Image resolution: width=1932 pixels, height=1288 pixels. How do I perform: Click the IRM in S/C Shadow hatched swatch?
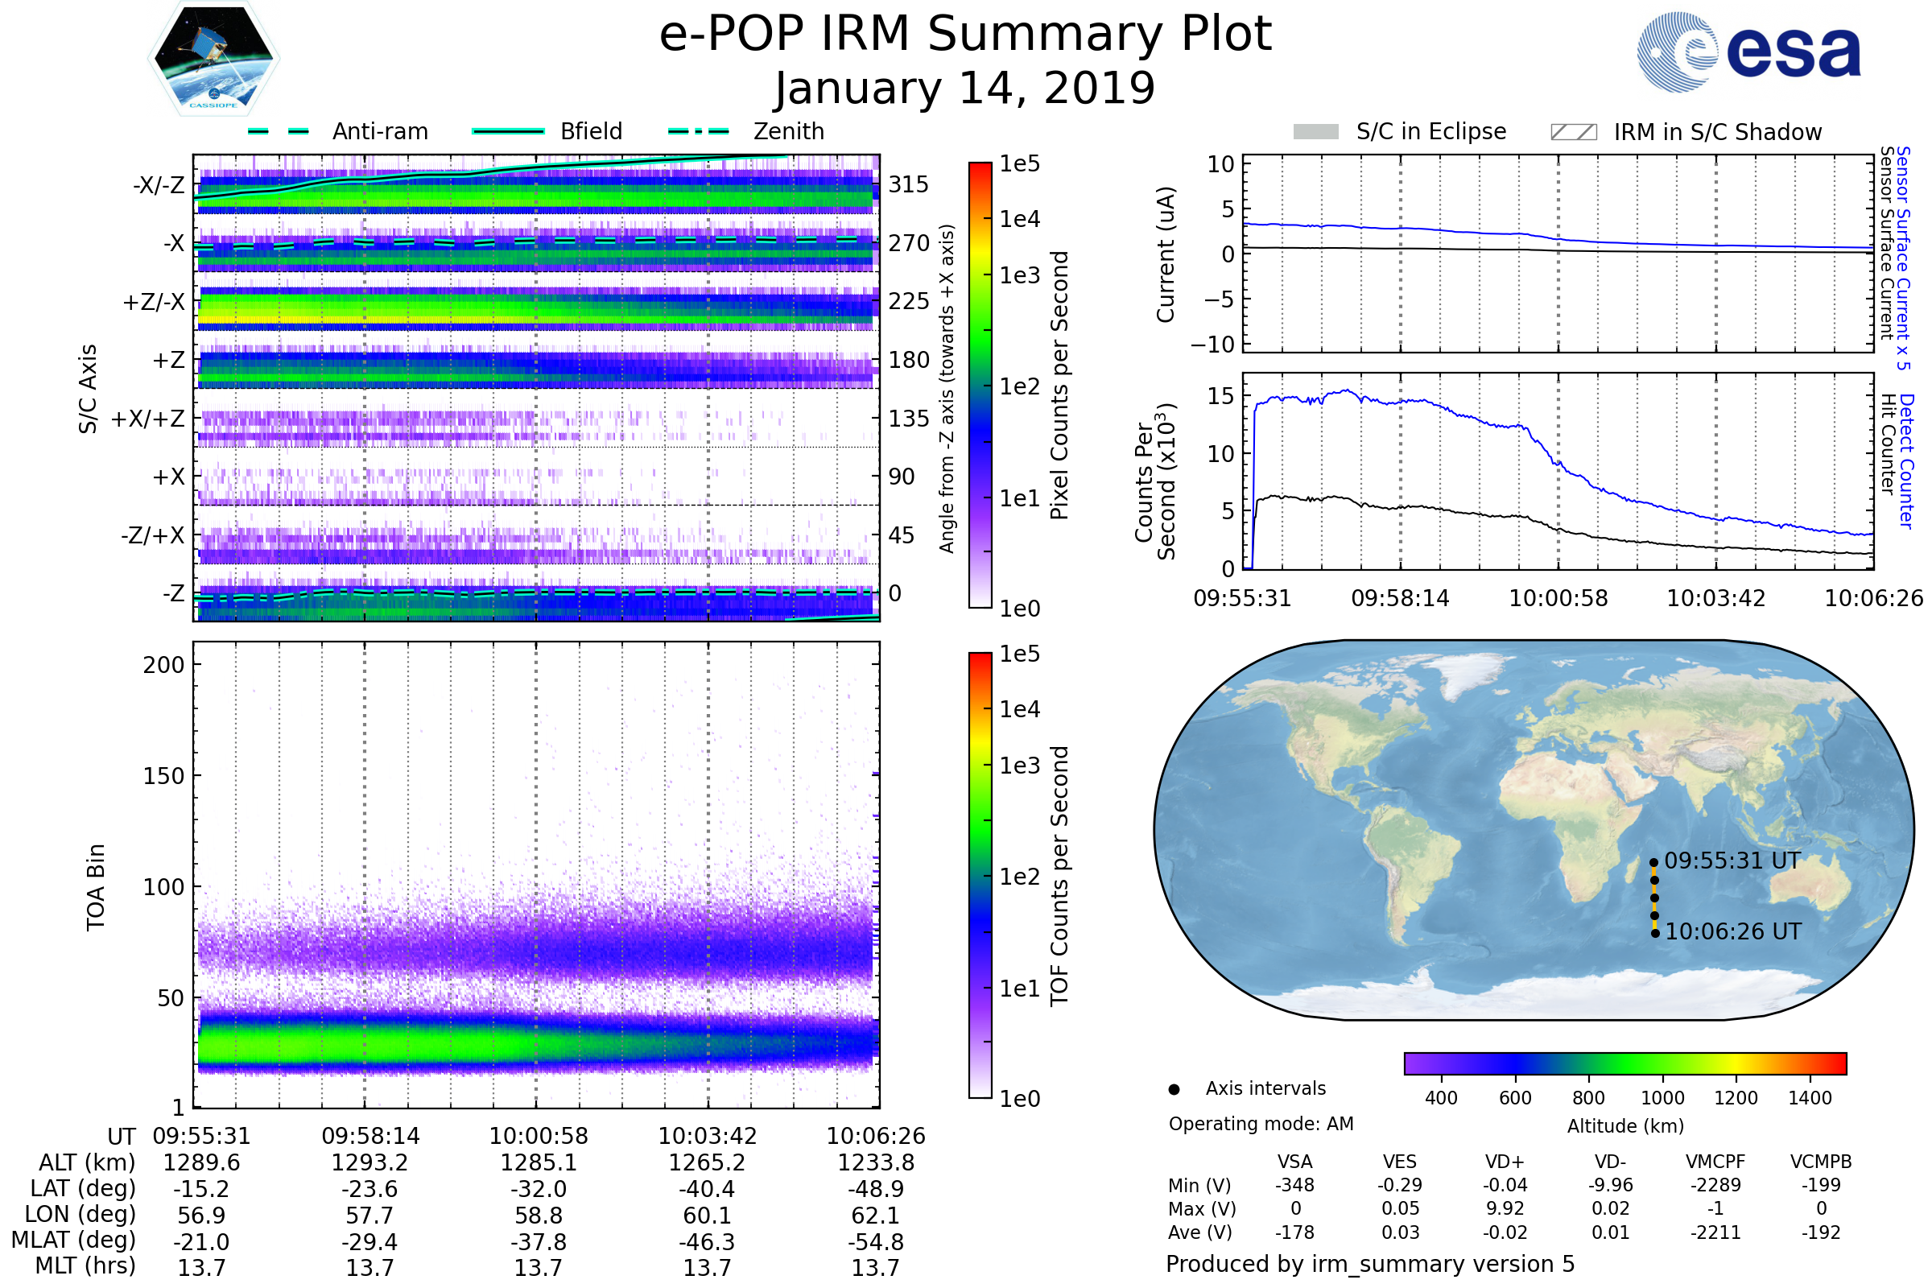click(1574, 132)
